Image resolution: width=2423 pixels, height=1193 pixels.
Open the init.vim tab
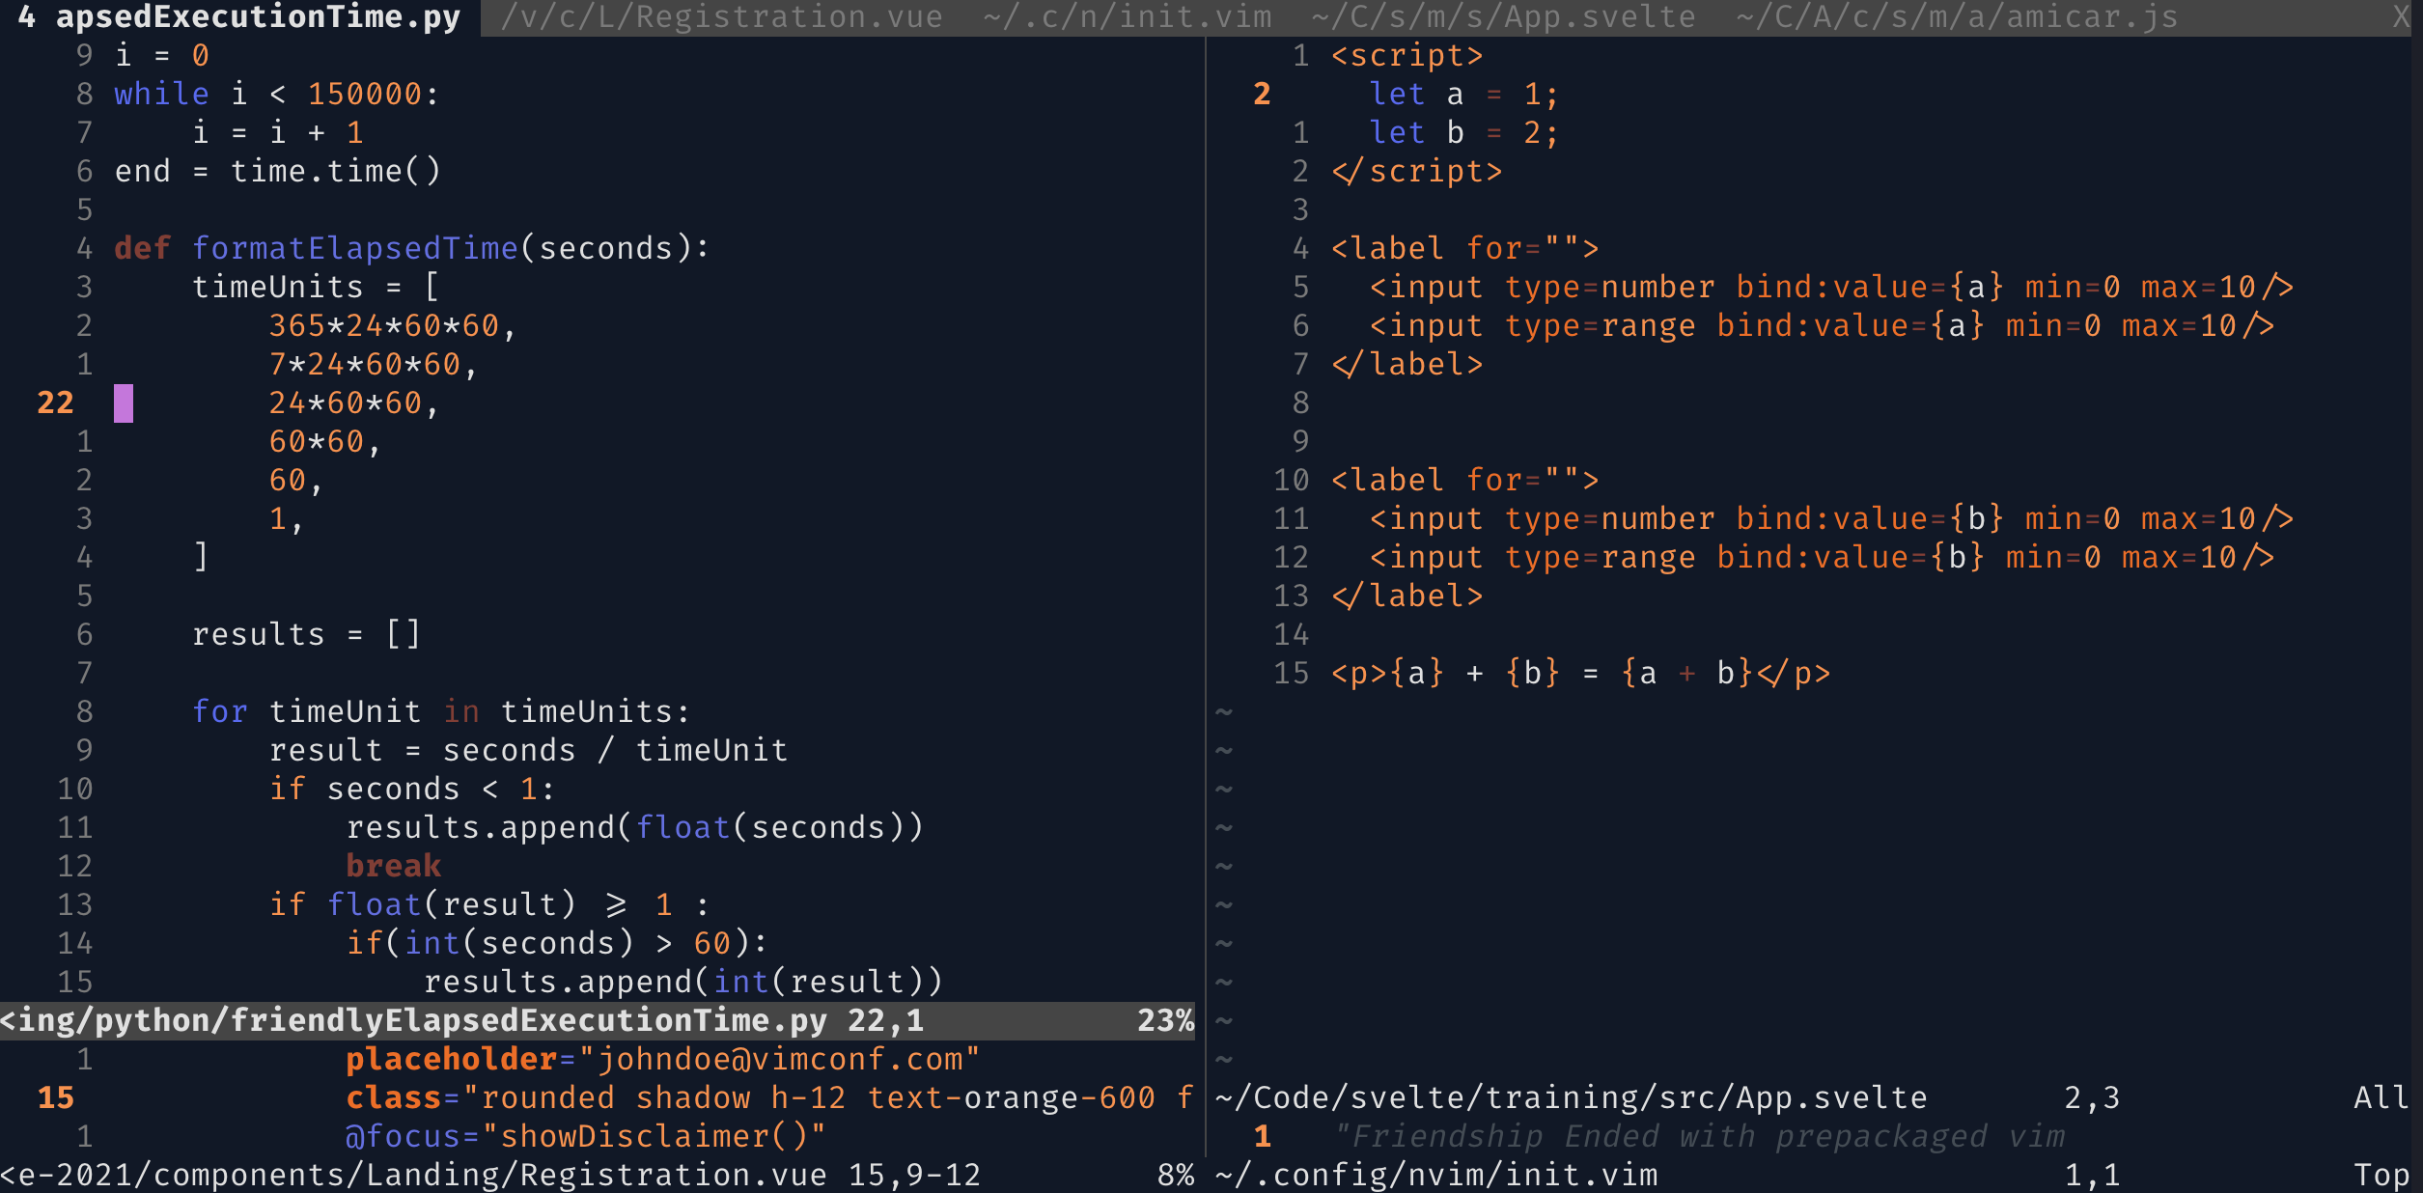click(1128, 17)
